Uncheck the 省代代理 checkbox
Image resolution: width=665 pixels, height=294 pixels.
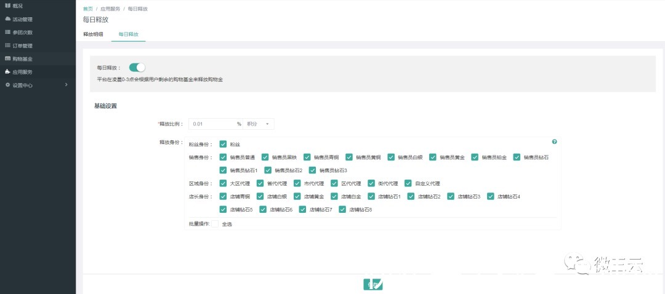tap(260, 183)
